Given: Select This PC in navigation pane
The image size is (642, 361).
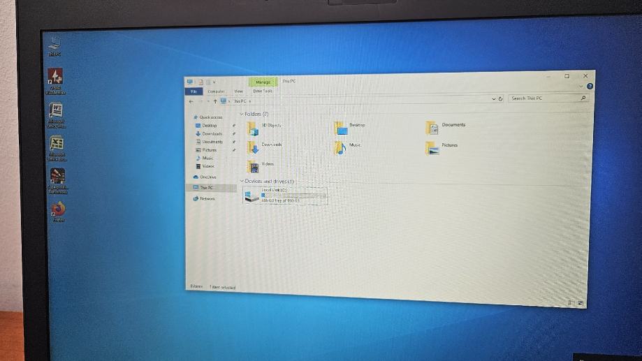Looking at the screenshot, I should coord(211,187).
